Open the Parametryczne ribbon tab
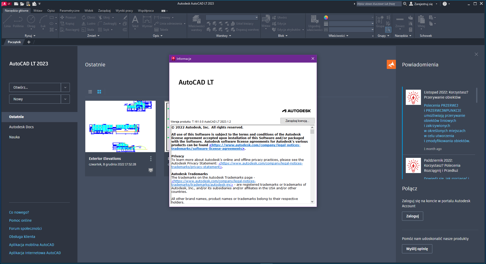 coord(70,11)
